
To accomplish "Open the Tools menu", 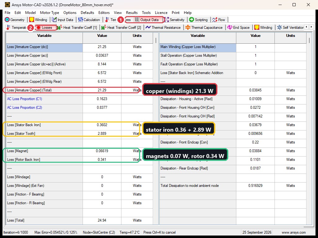I will [146, 12].
